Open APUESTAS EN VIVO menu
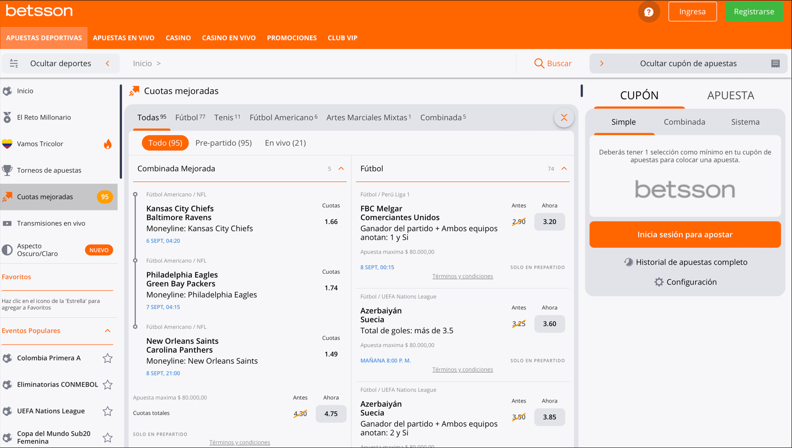Screen dimensions: 792x448 (x=124, y=38)
